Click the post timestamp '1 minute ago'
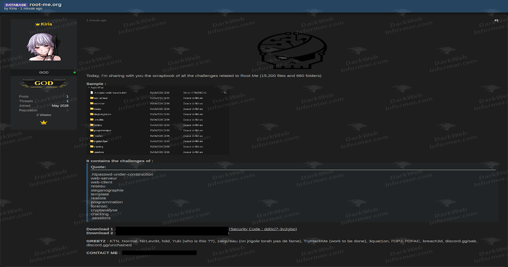The width and height of the screenshot is (508, 267). (97, 20)
